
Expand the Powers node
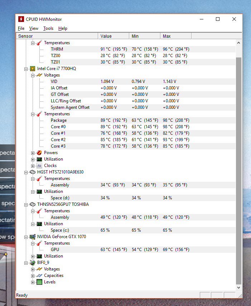[x=33, y=153]
